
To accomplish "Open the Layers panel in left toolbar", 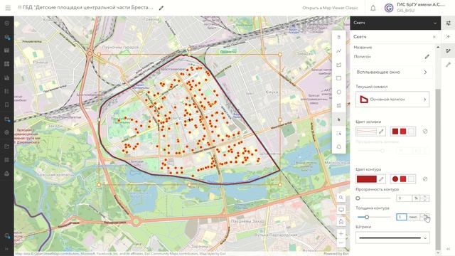I will point(7,37).
